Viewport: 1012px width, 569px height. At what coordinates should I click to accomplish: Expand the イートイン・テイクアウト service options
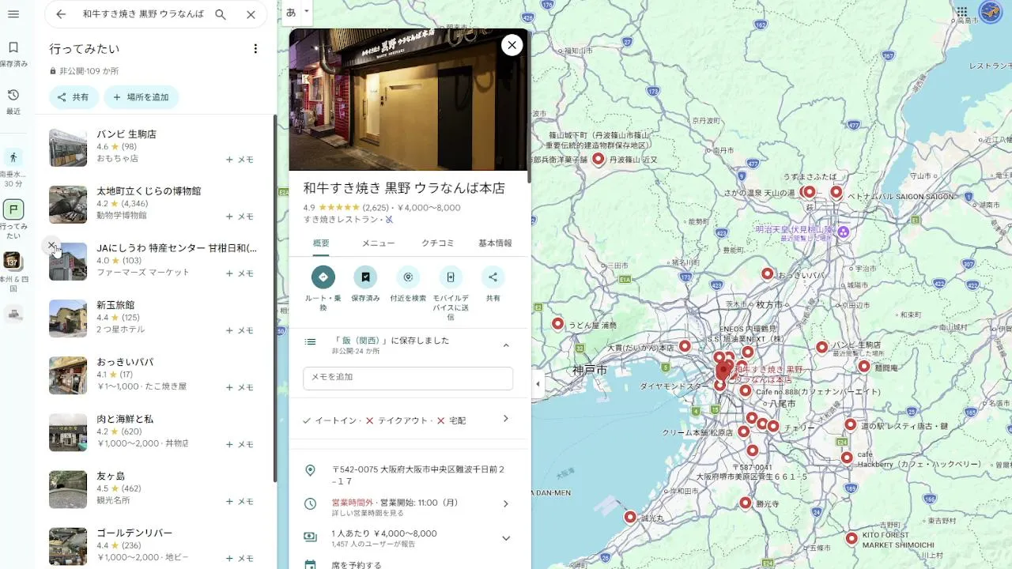click(506, 419)
